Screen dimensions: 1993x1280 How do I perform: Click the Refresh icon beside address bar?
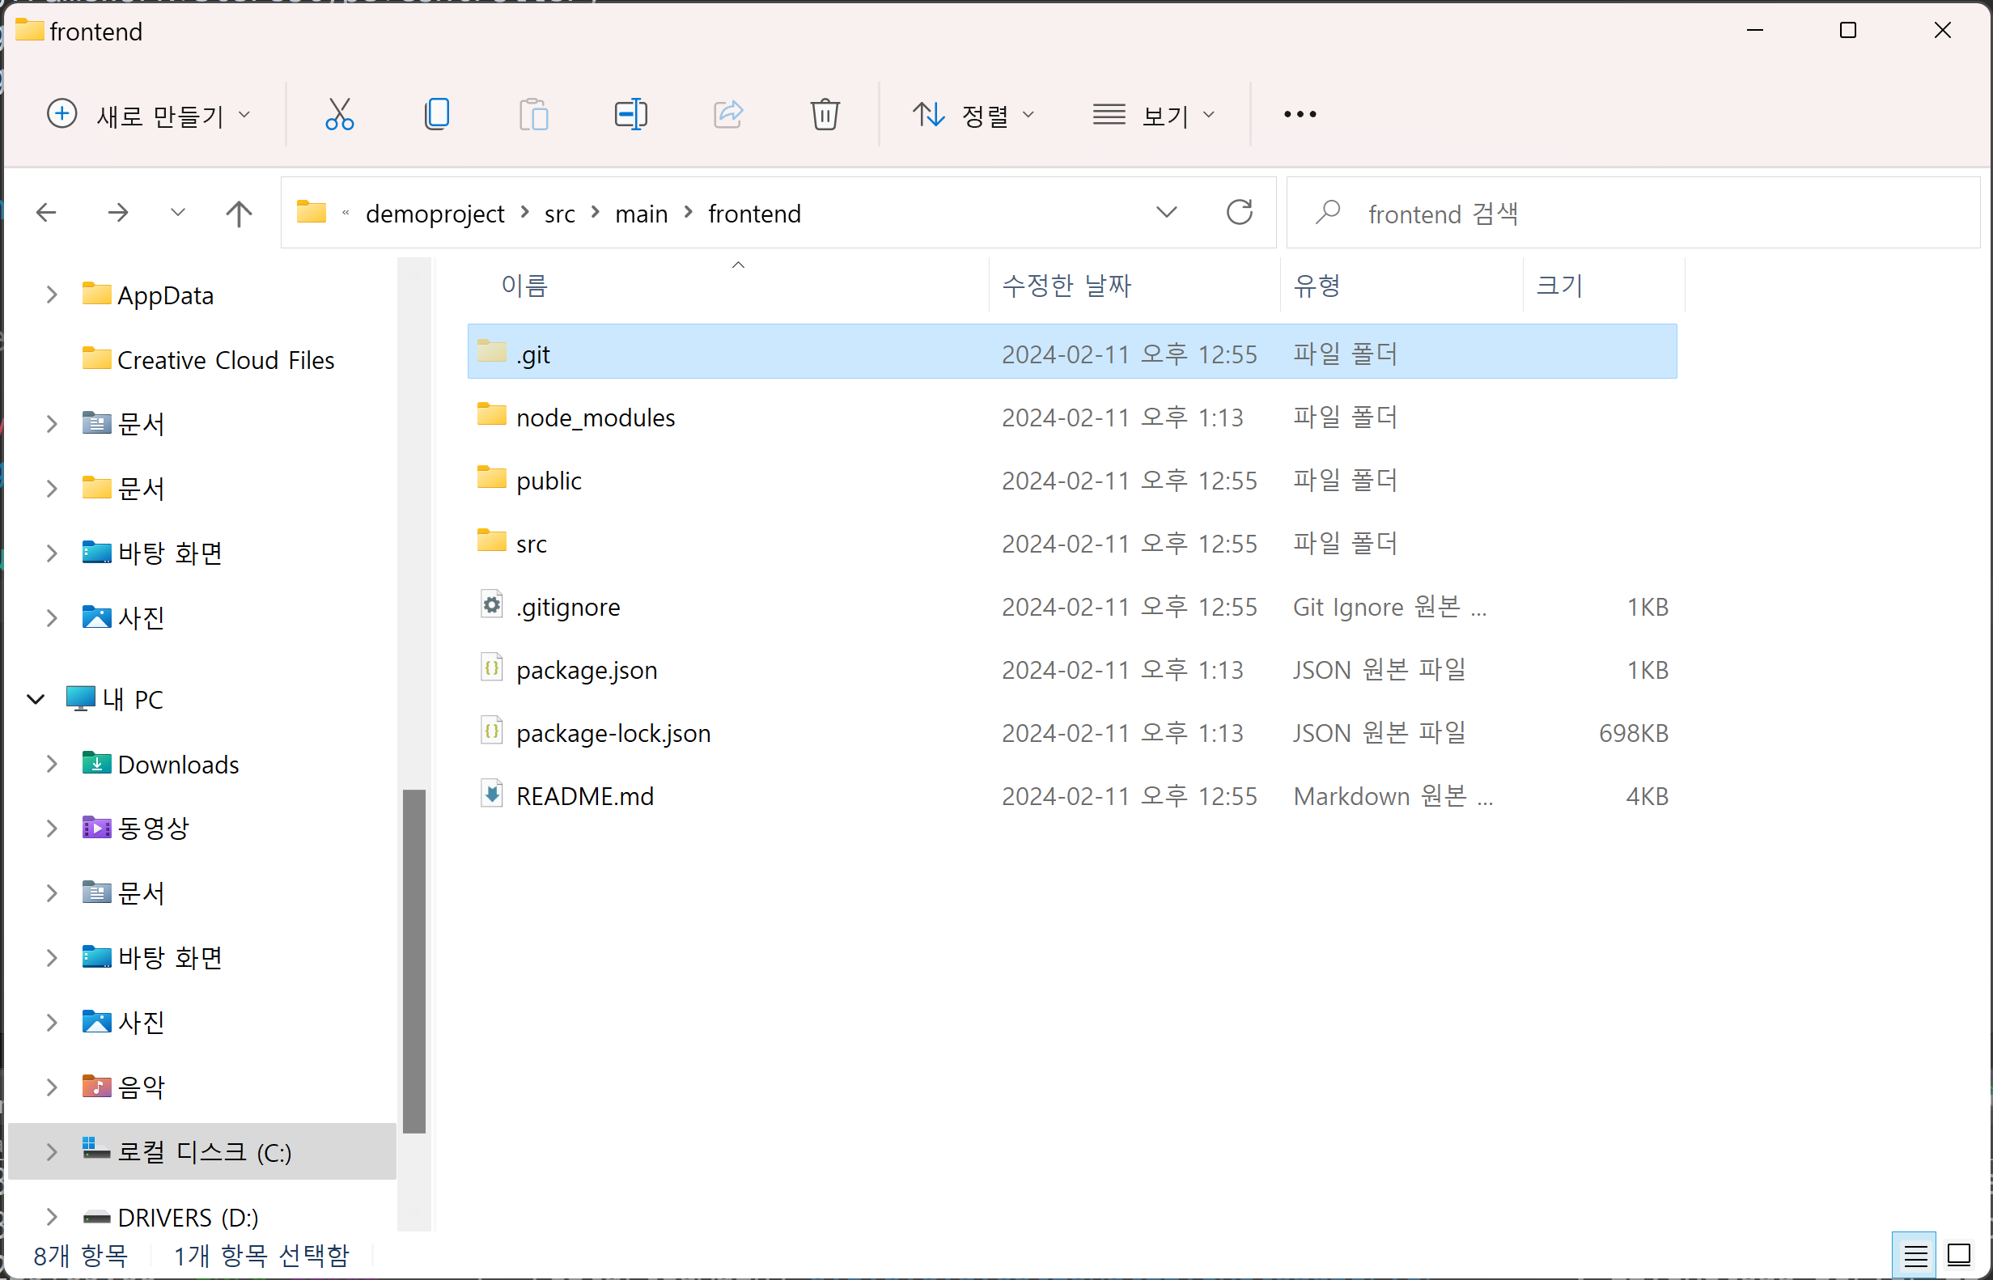click(x=1239, y=213)
